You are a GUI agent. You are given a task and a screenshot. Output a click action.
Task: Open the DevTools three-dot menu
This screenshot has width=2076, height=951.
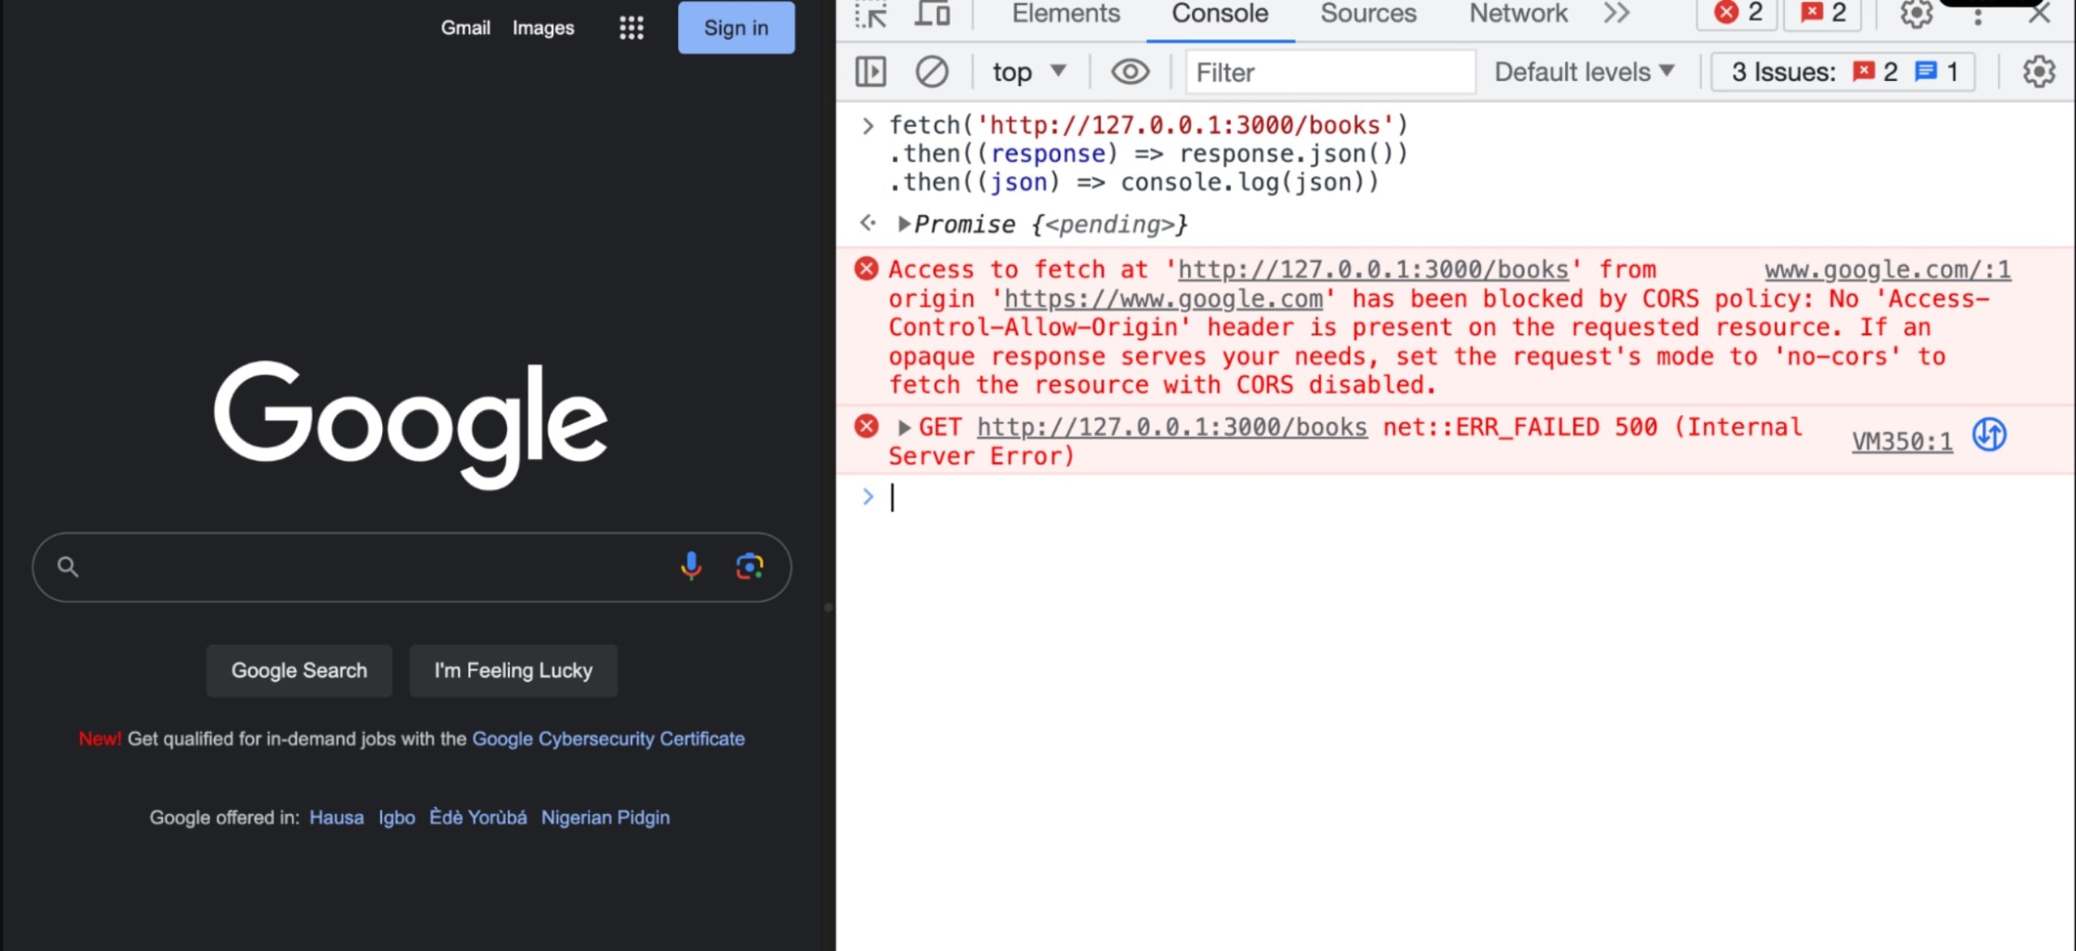pyautogui.click(x=1978, y=16)
